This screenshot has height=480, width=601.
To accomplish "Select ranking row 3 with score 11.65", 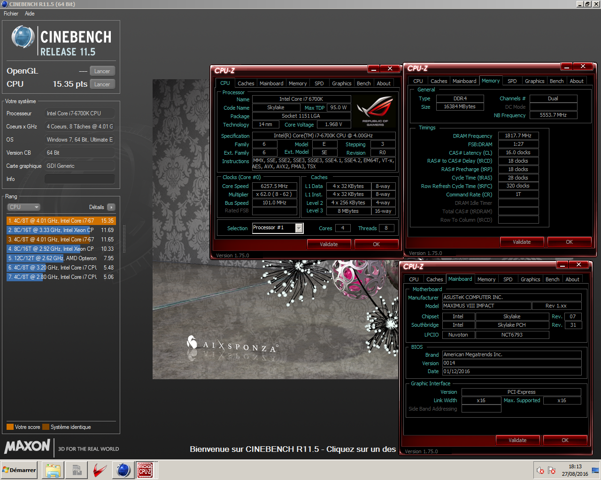I will (x=61, y=240).
